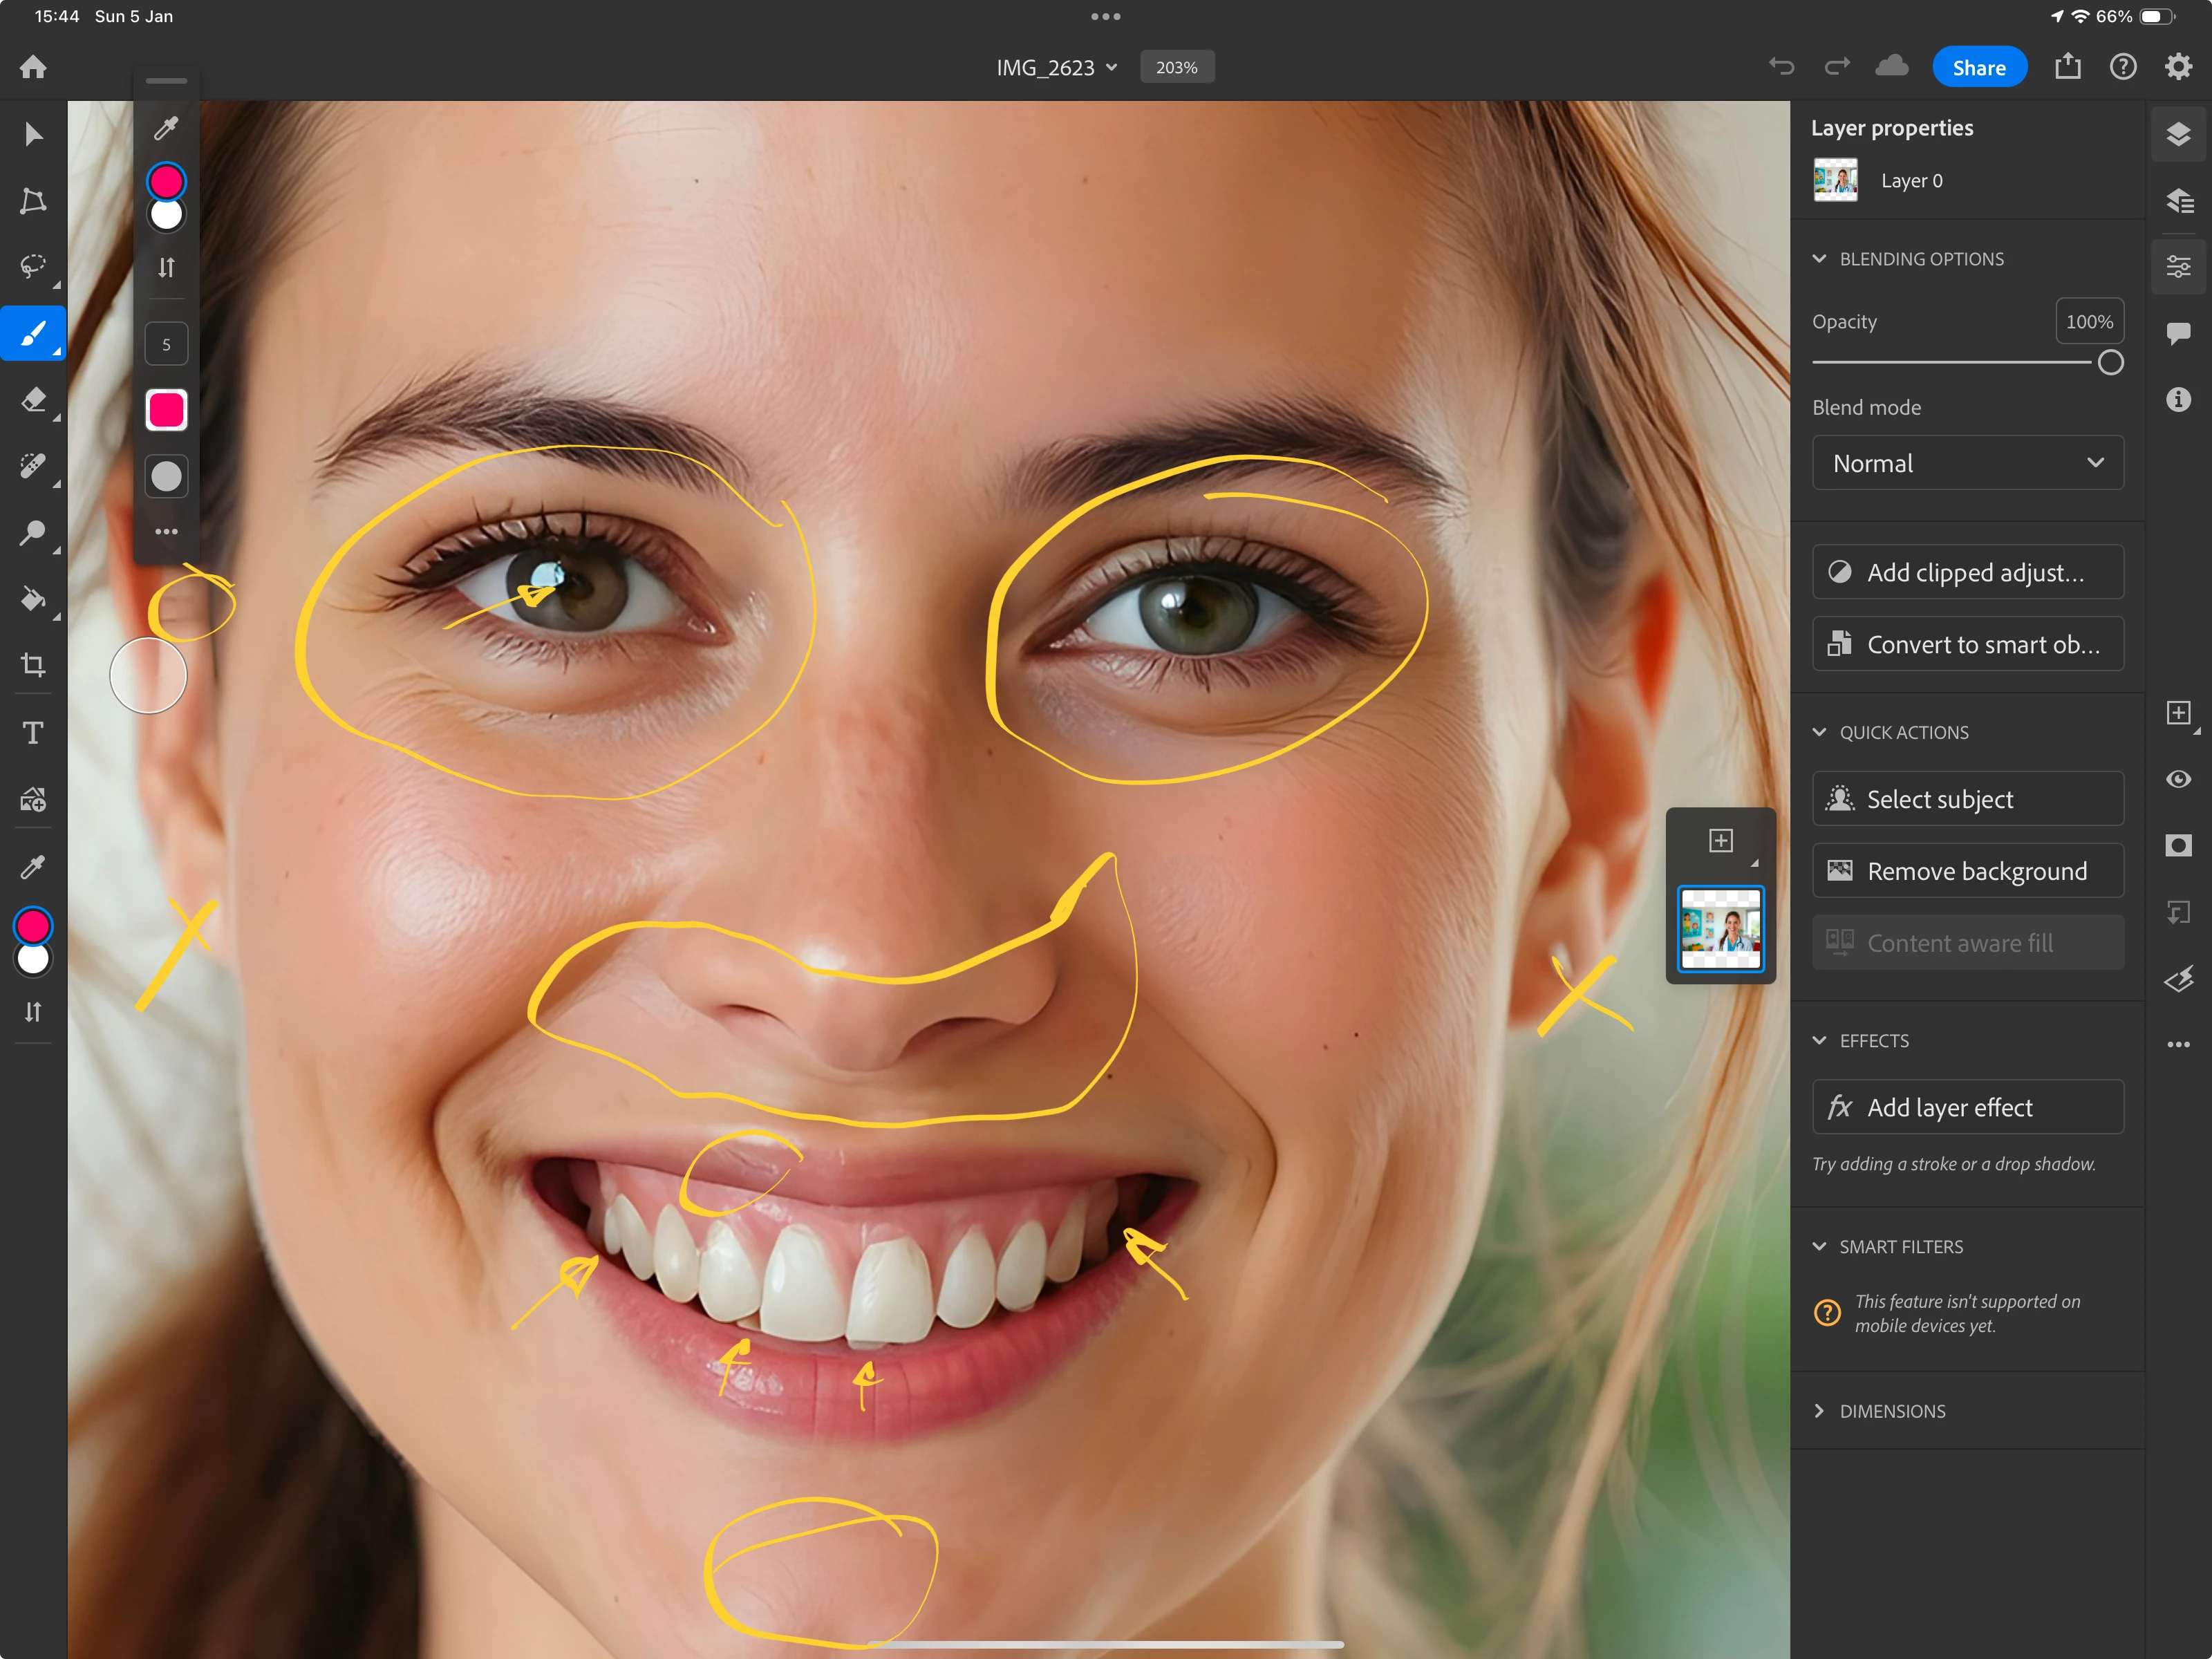Viewport: 2212px width, 1659px height.
Task: Click the pink brush color swatch square
Action: [x=166, y=410]
